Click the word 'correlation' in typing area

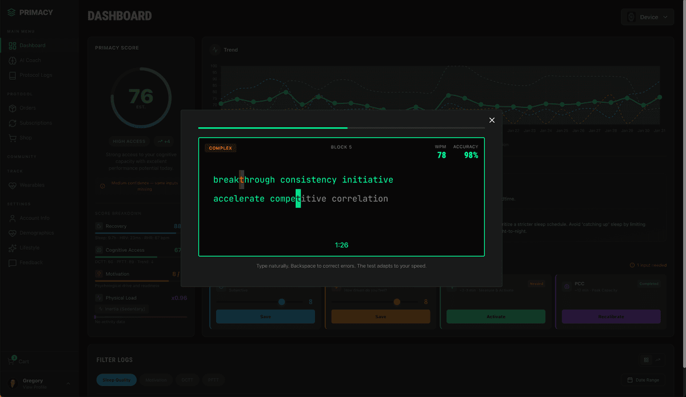pyautogui.click(x=360, y=199)
